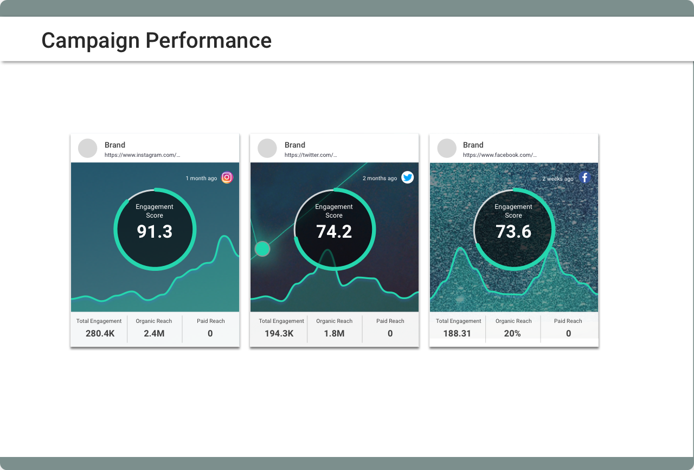Click the 91.3 engagement score ring
Image resolution: width=694 pixels, height=470 pixels.
click(155, 229)
